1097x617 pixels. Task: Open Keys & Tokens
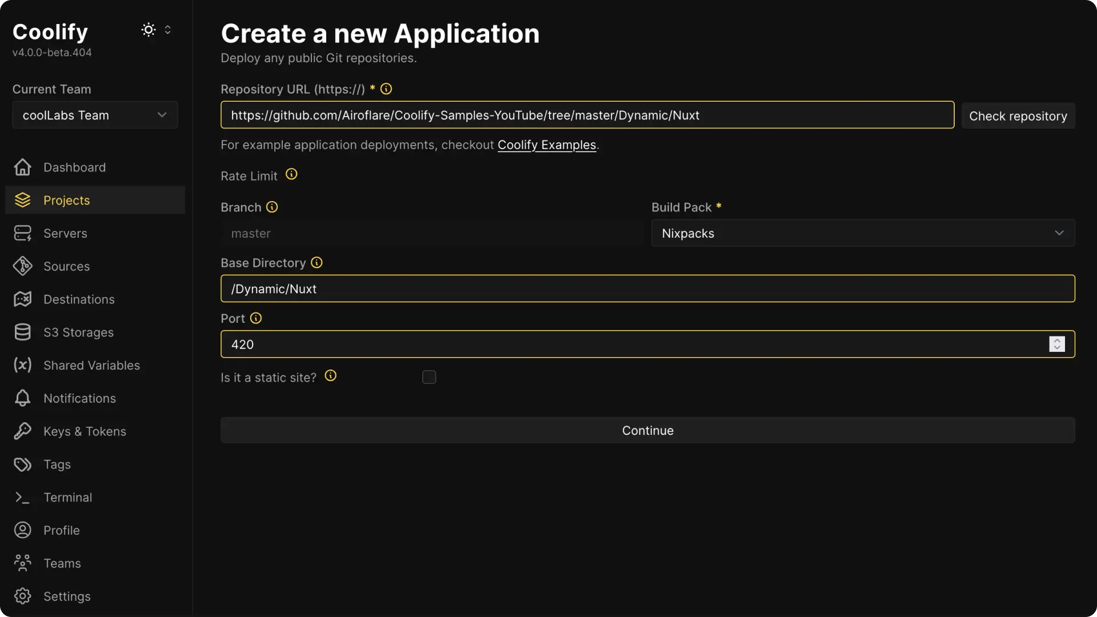(x=85, y=431)
